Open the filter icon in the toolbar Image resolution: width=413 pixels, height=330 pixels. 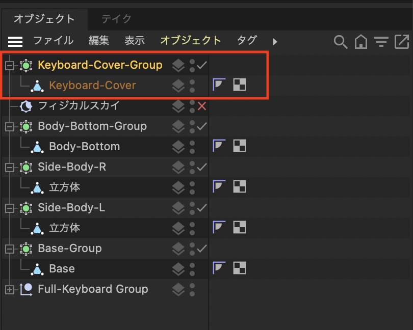[x=381, y=42]
